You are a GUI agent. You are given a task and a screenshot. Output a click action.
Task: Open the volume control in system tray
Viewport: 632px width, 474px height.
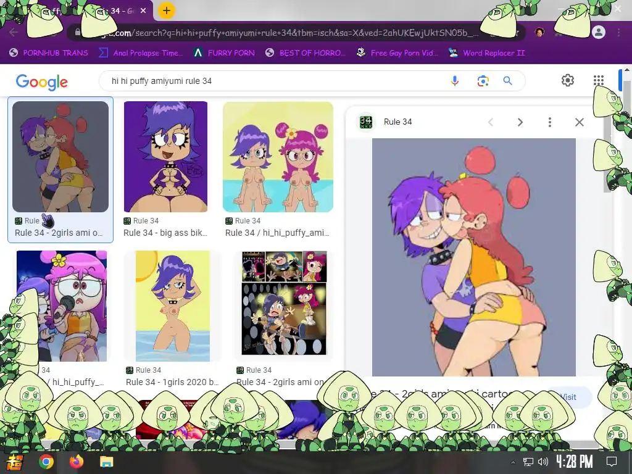[543, 462]
